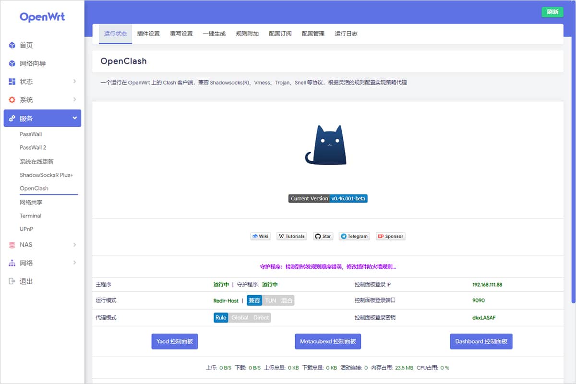
Task: Open 网络共享 in sidebar
Action: pyautogui.click(x=31, y=203)
